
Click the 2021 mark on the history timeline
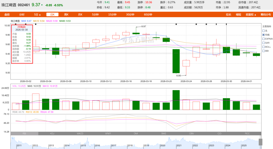[x=179, y=145]
